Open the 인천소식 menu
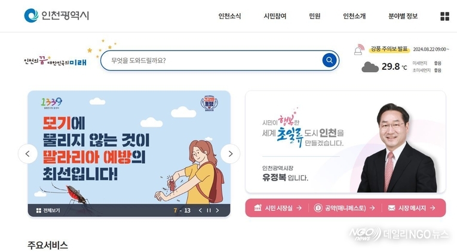 [x=229, y=16]
